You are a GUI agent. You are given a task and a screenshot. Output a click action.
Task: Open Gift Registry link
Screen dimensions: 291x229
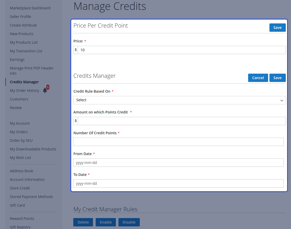pos(20,227)
